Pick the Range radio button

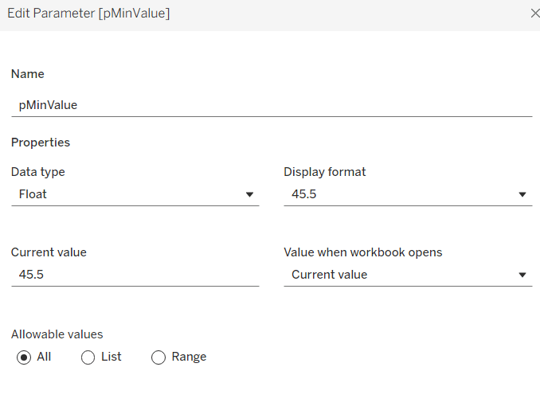coord(158,357)
